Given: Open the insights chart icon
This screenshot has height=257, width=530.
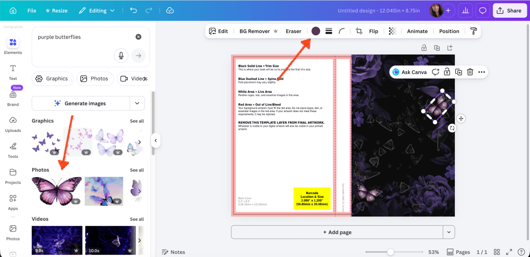Looking at the screenshot, I should coord(466,10).
